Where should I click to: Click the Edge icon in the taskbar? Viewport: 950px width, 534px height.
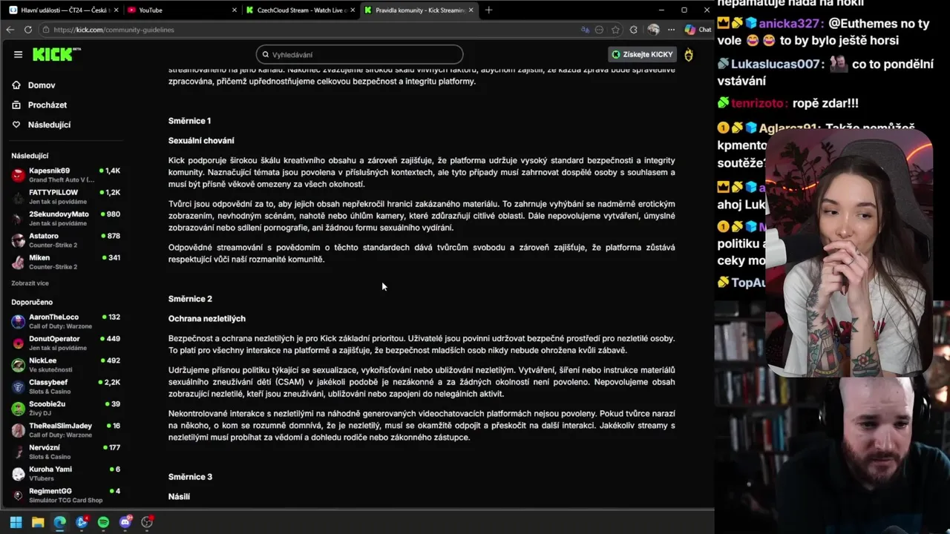59,522
